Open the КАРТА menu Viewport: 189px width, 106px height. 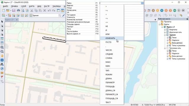pos(32,6)
